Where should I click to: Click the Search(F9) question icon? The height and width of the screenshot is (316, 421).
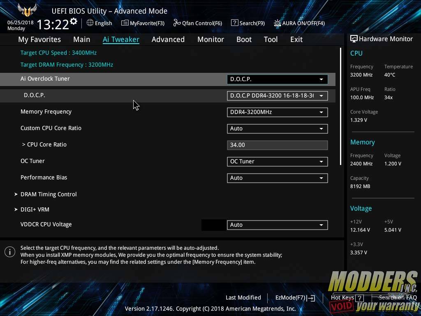(234, 23)
